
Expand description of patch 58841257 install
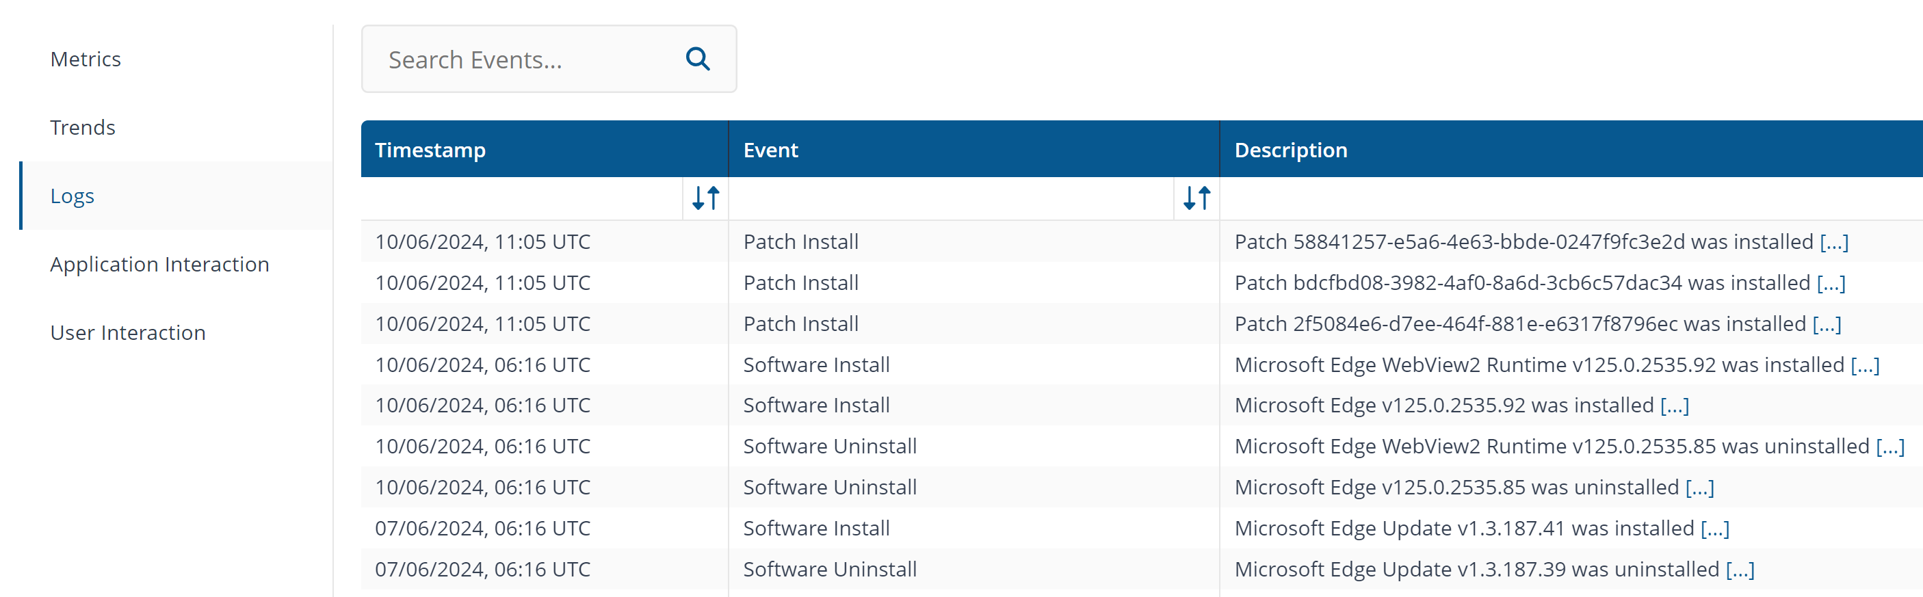tap(1833, 243)
